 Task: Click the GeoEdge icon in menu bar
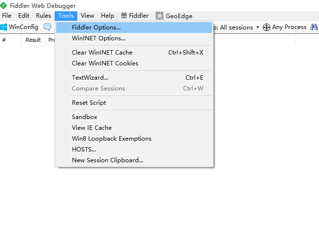tap(159, 16)
